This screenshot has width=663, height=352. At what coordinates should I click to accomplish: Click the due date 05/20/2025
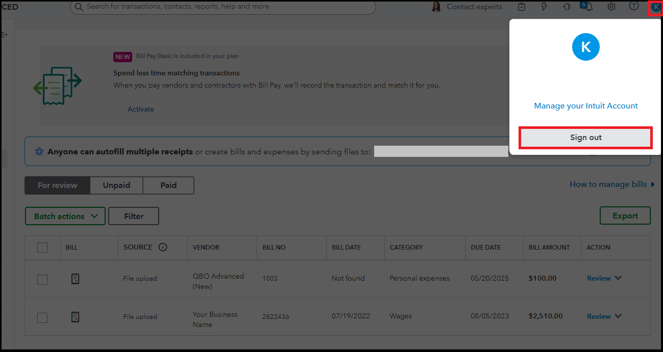click(x=490, y=279)
